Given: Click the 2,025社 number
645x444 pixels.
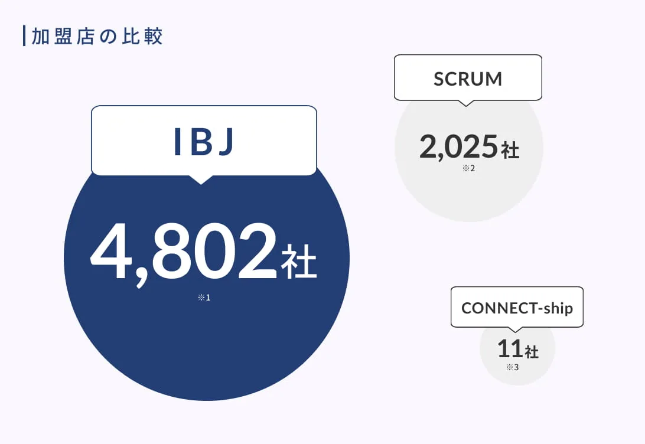Looking at the screenshot, I should tap(469, 147).
